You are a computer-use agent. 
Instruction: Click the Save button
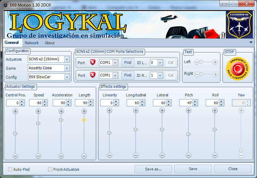(193, 169)
